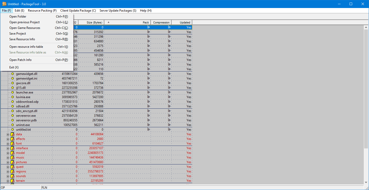Sort by the Compression column header
This screenshot has height=190, width=369.
tap(161, 22)
